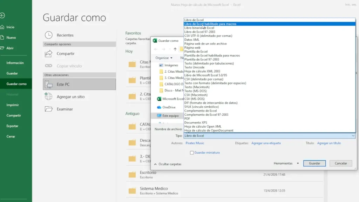
Task: Choose Libro binario de Excel type
Action: tap(270, 28)
